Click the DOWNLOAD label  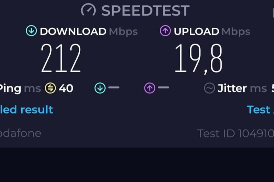73,31
